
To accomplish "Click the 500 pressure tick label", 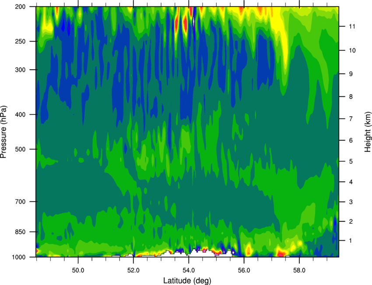I will point(21,149).
